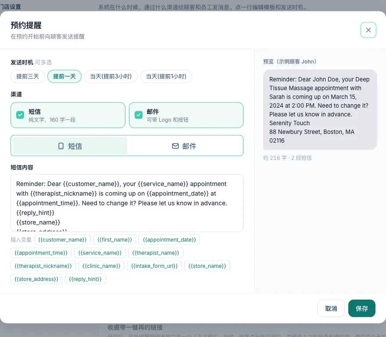This screenshot has width=386, height=337.
Task: Uncheck the 短信 channel checkbox
Action: pyautogui.click(x=20, y=115)
